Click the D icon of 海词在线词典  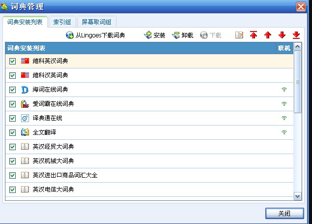(x=25, y=90)
